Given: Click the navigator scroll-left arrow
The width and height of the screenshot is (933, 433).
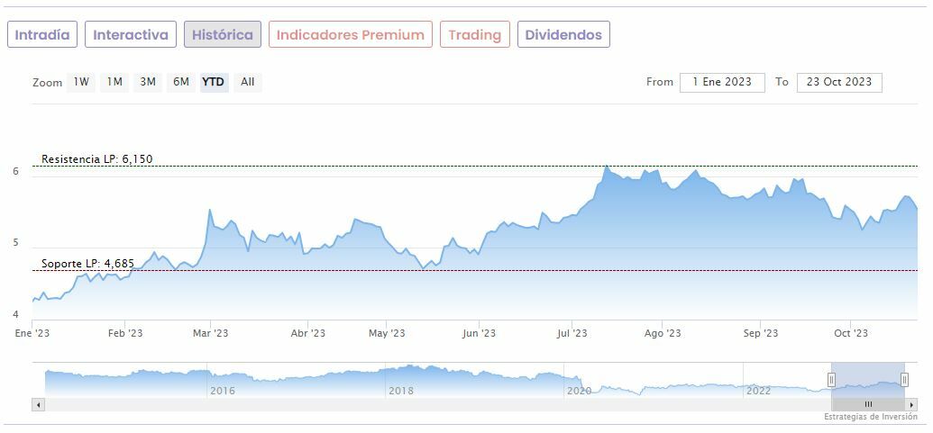Looking at the screenshot, I should [x=38, y=405].
